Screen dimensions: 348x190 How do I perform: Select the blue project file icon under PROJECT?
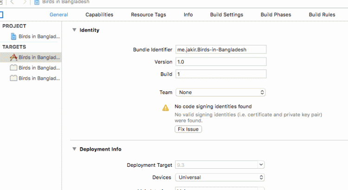(x=14, y=36)
